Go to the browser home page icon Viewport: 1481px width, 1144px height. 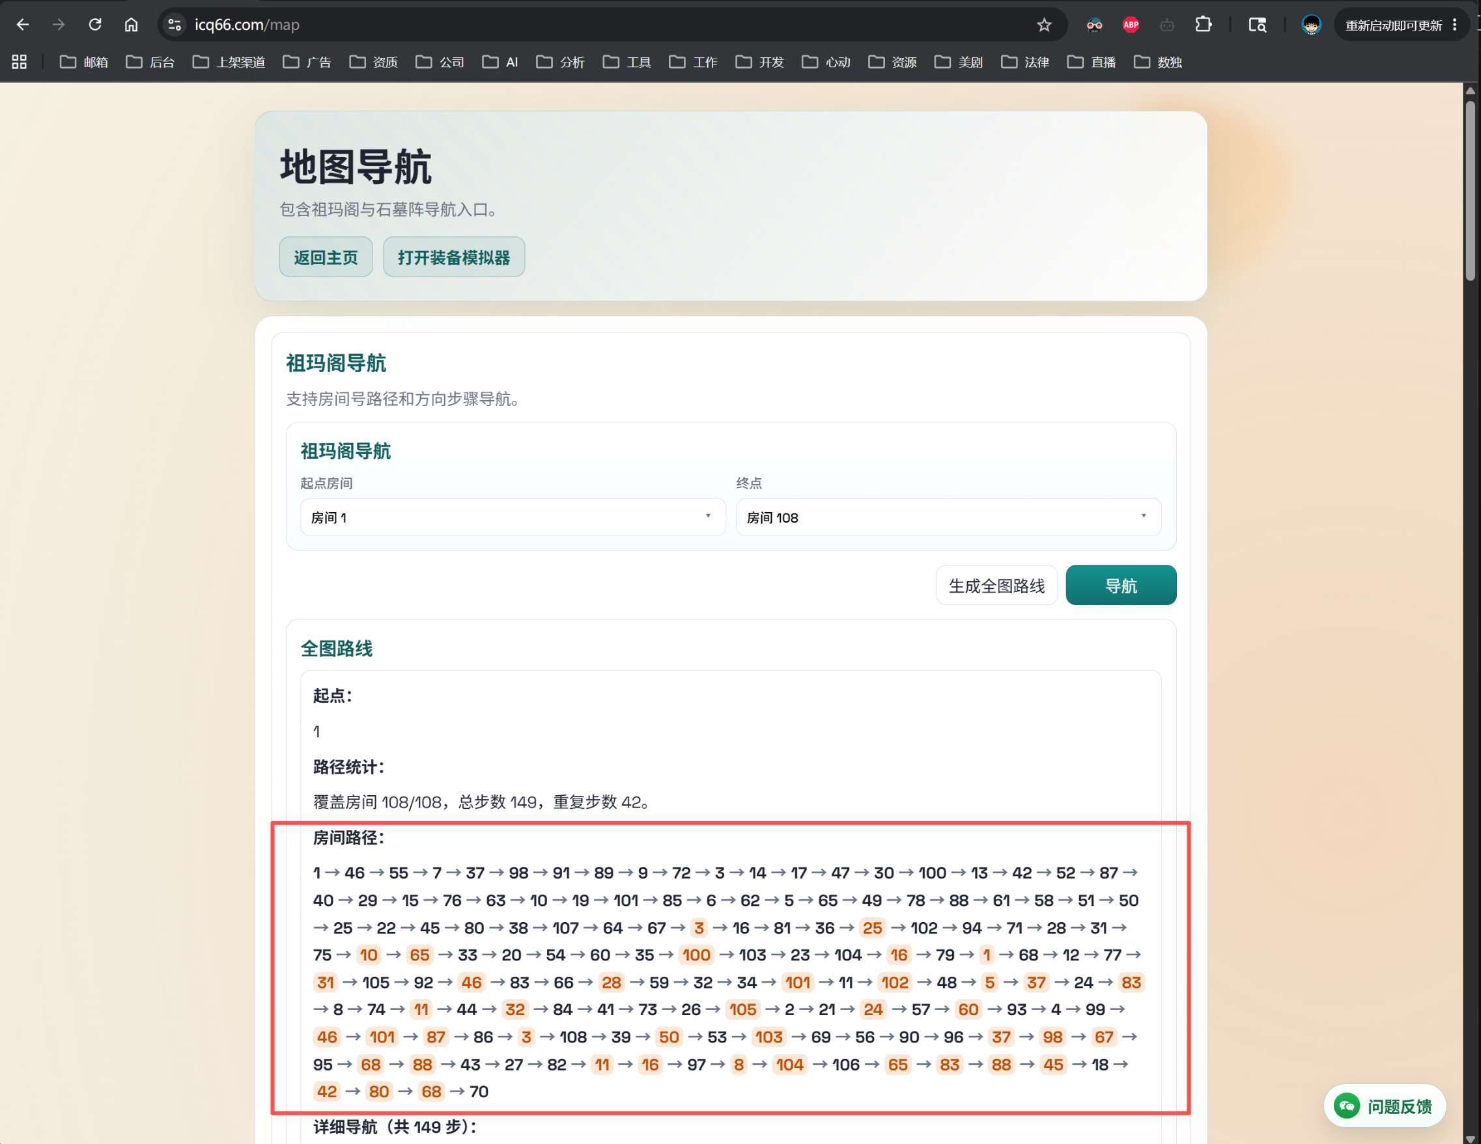(x=131, y=25)
